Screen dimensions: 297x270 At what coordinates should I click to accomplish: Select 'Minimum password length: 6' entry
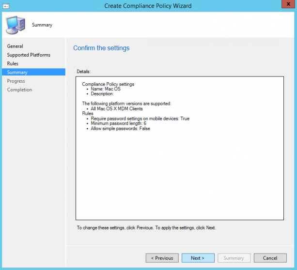click(x=118, y=123)
